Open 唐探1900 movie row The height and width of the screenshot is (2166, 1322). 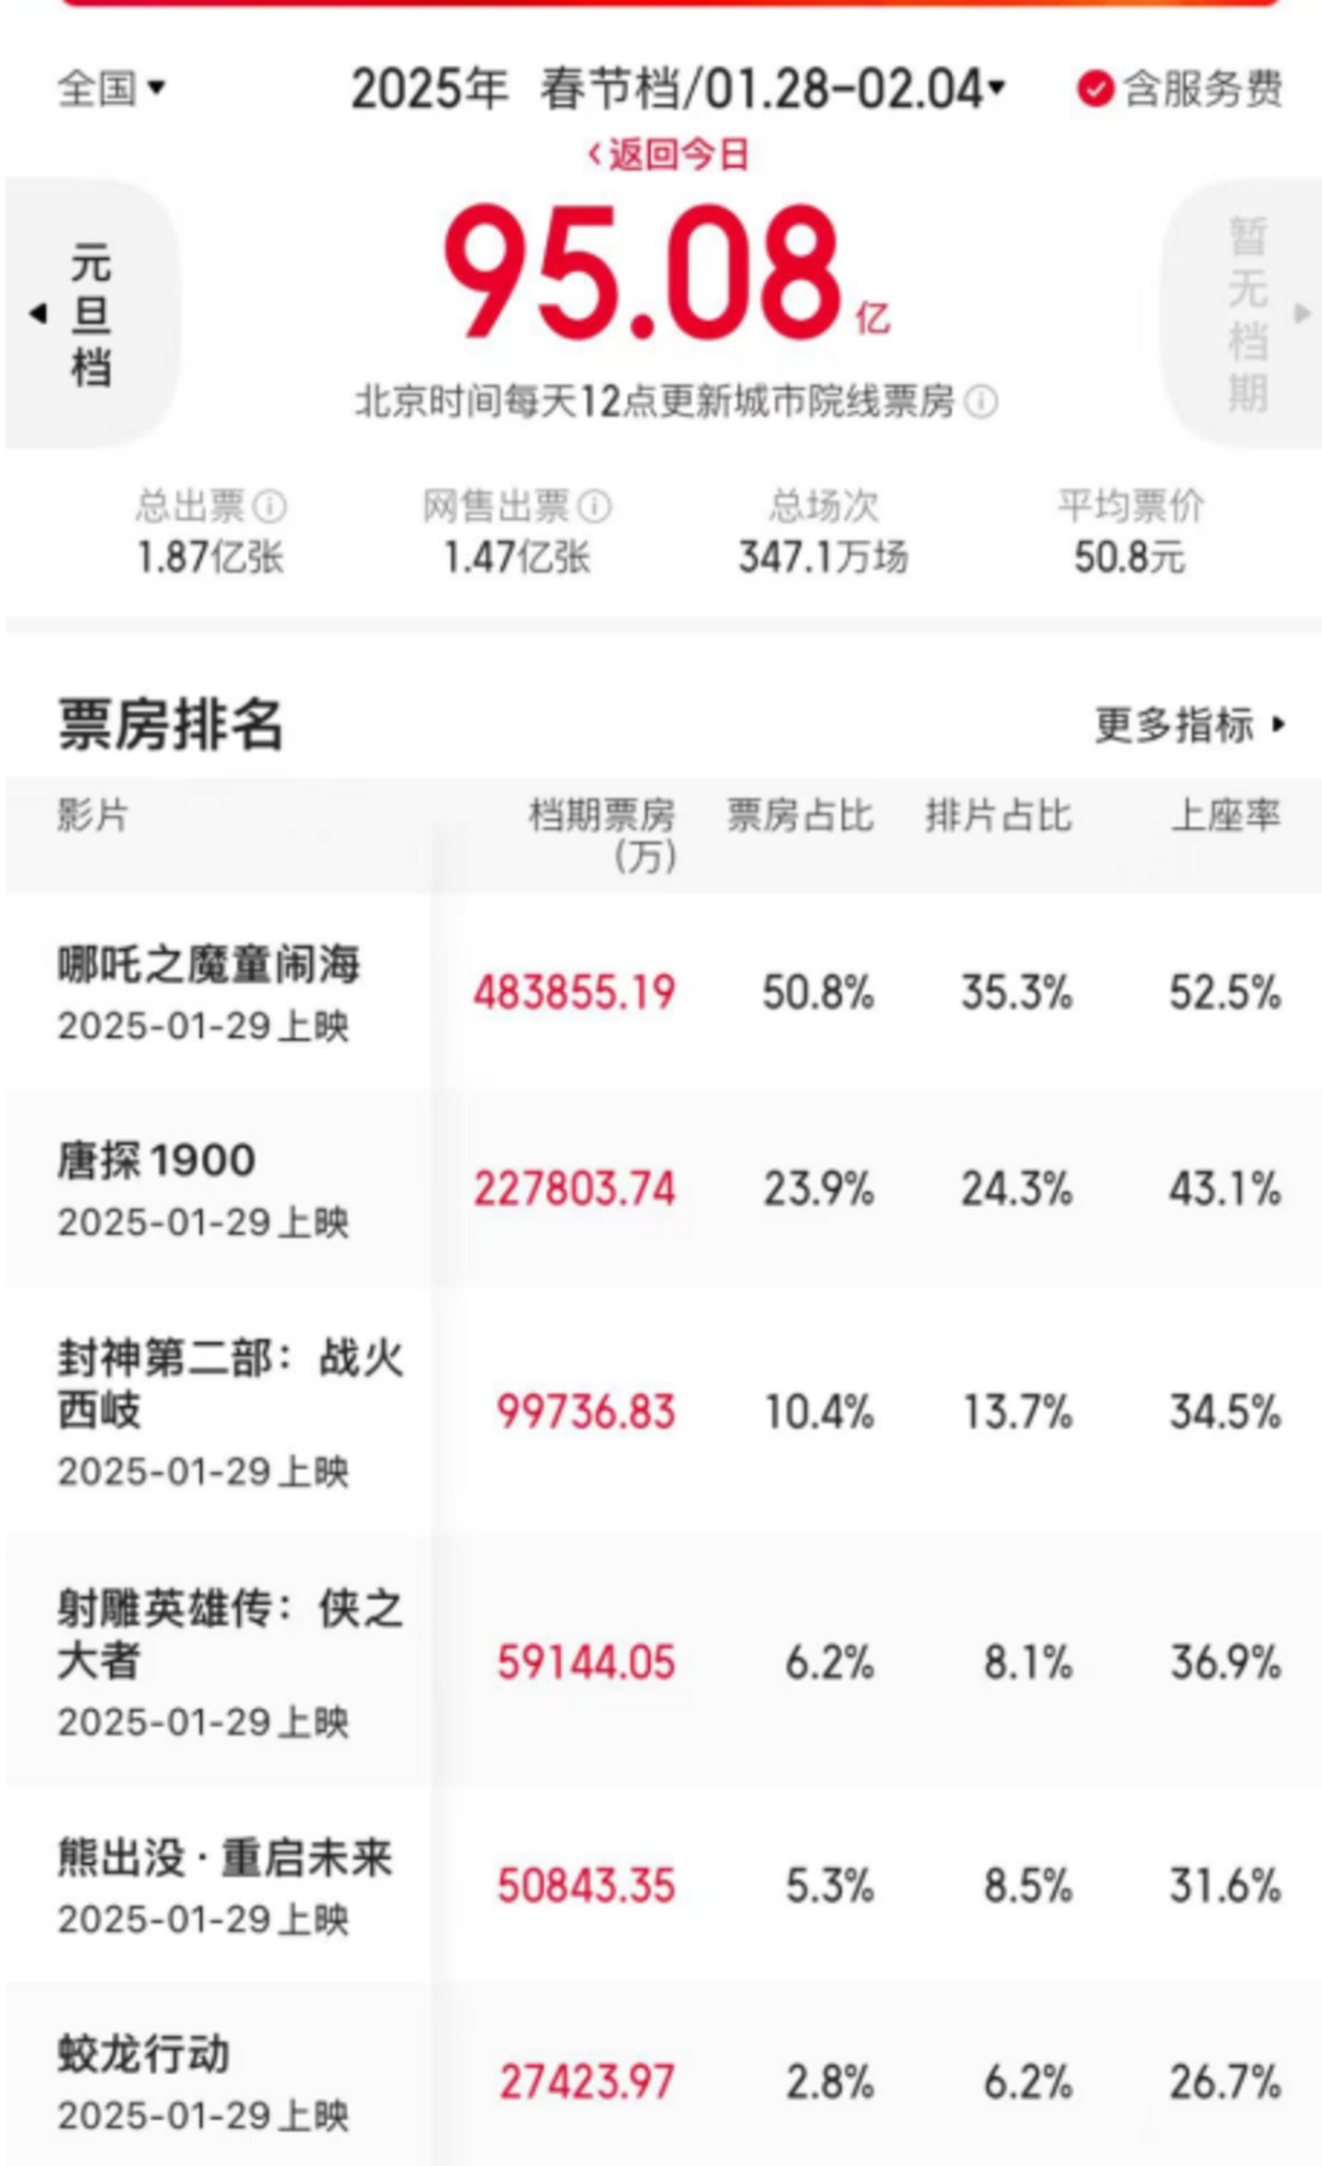[156, 1162]
